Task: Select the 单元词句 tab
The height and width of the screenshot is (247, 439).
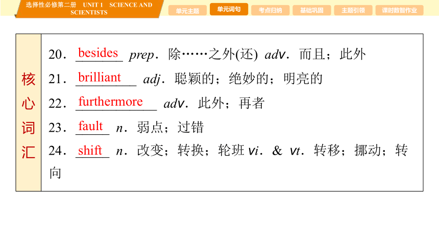Action: (x=229, y=9)
